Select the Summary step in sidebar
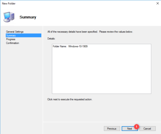The height and width of the screenshot is (134, 161). (23, 36)
